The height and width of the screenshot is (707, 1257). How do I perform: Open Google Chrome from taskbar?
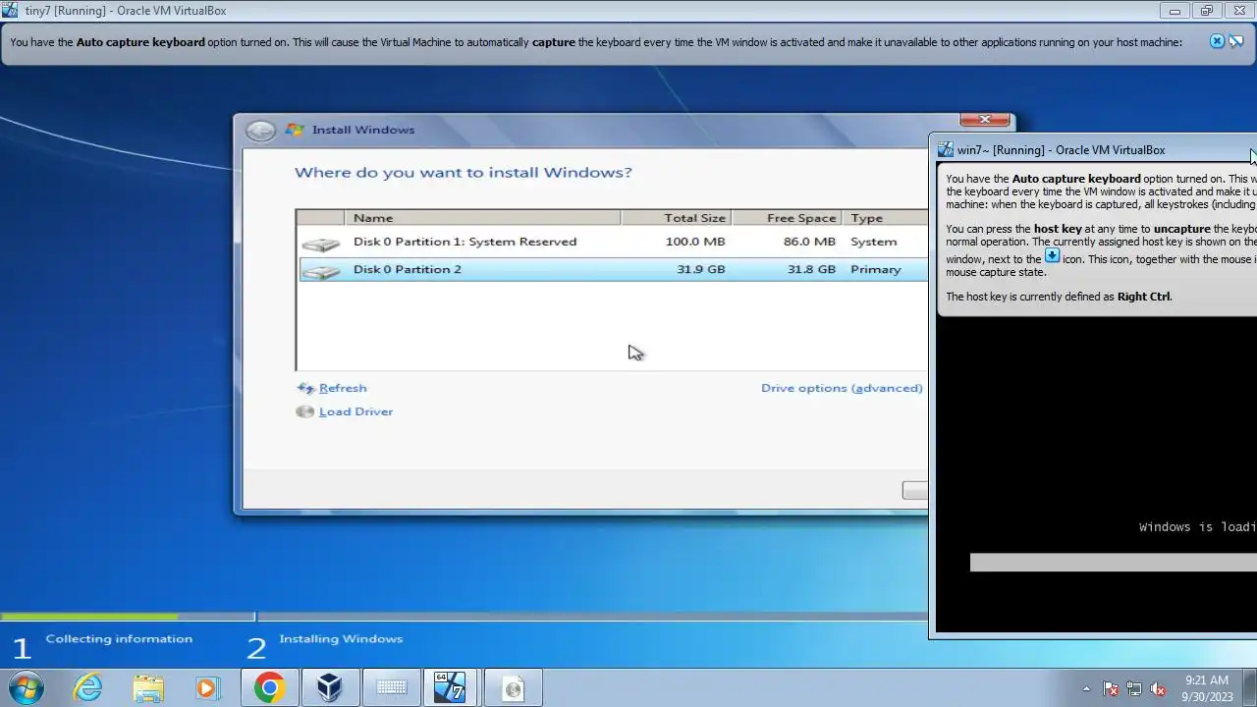(269, 687)
